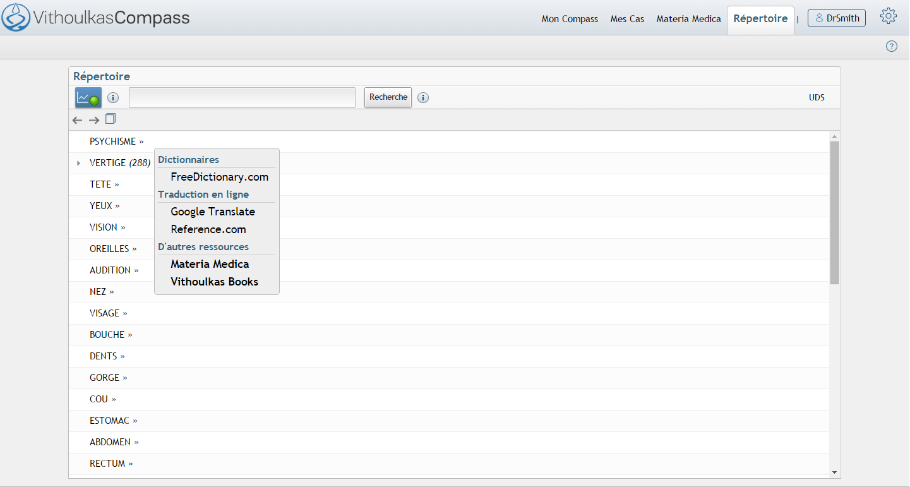The width and height of the screenshot is (910, 487).
Task: Click the Recherche search button
Action: (388, 97)
